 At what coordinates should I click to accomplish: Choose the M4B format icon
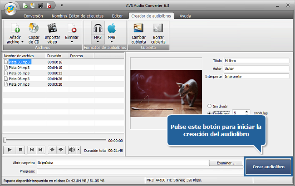pos(112,29)
